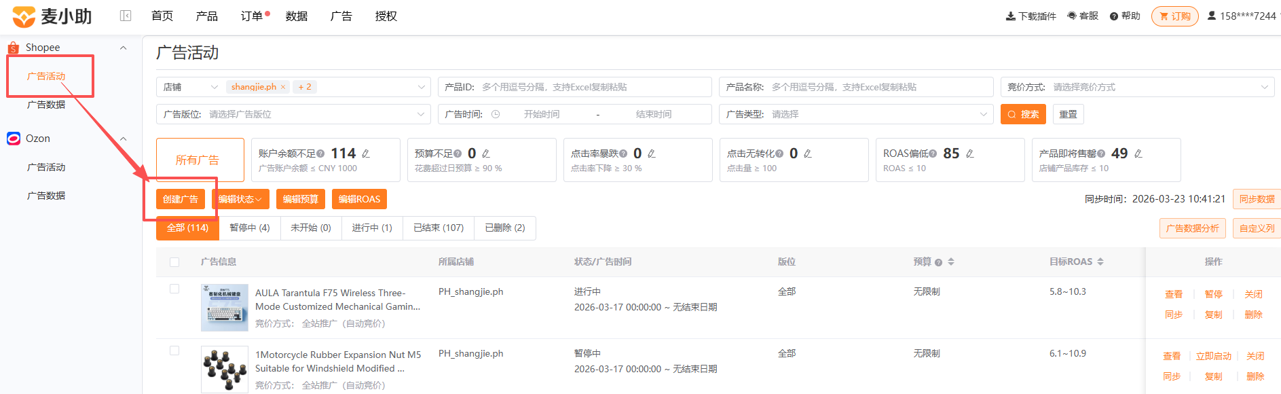Switch to the 已结束 (107) tab
This screenshot has height=394, width=1281.
pos(439,228)
